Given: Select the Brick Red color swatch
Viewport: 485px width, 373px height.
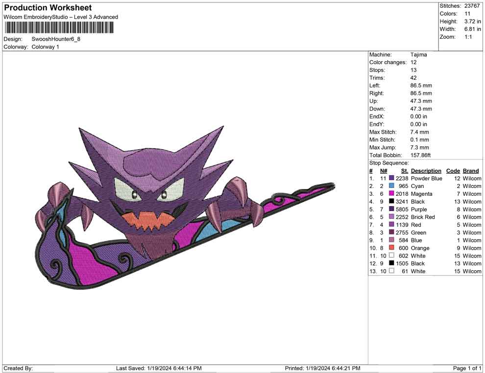Looking at the screenshot, I should pyautogui.click(x=391, y=217).
